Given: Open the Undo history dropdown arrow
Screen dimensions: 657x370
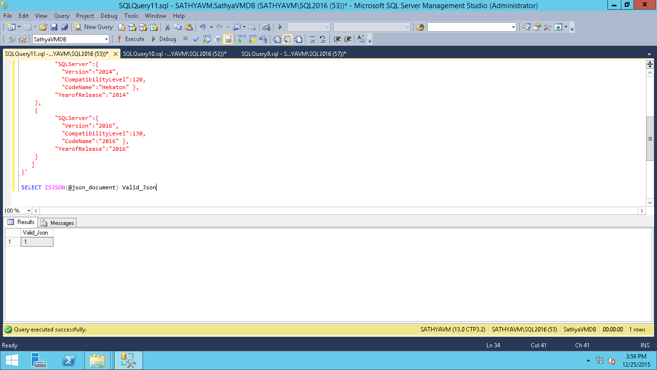Looking at the screenshot, I should 212,26.
